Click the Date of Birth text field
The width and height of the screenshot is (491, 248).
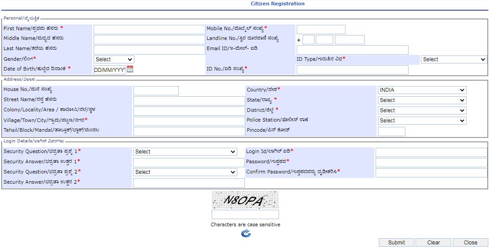(x=110, y=70)
